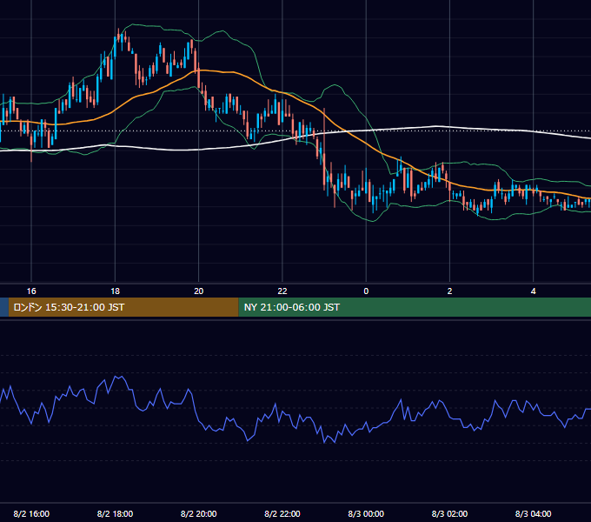Image resolution: width=591 pixels, height=522 pixels.
Task: Click the 4 hour label on upper axis
Action: [x=534, y=291]
